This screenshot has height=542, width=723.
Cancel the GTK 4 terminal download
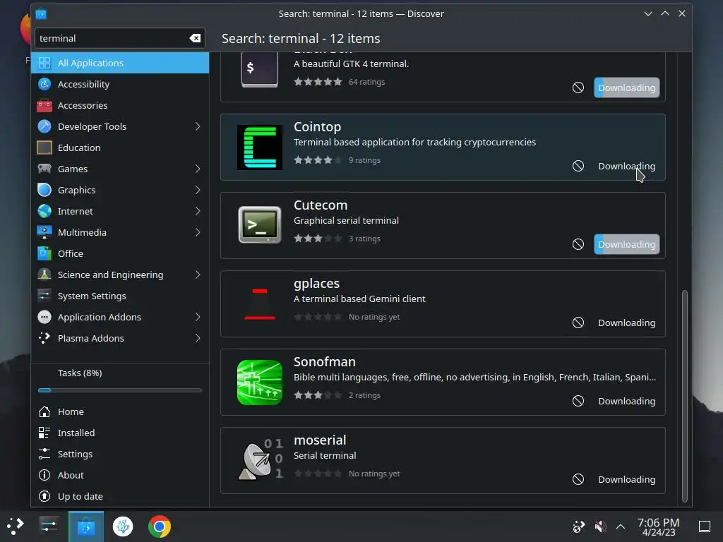(578, 88)
